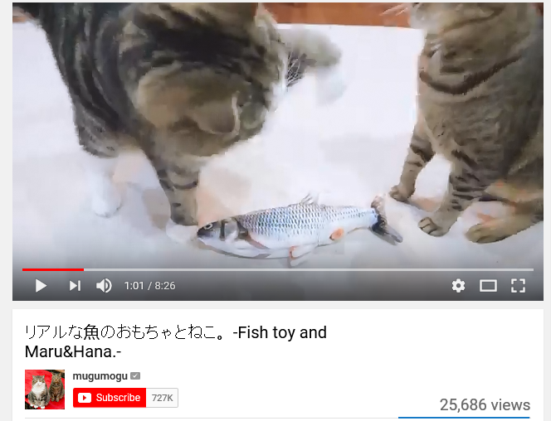Click the Fish toy and Maru&Hana video title

point(176,341)
